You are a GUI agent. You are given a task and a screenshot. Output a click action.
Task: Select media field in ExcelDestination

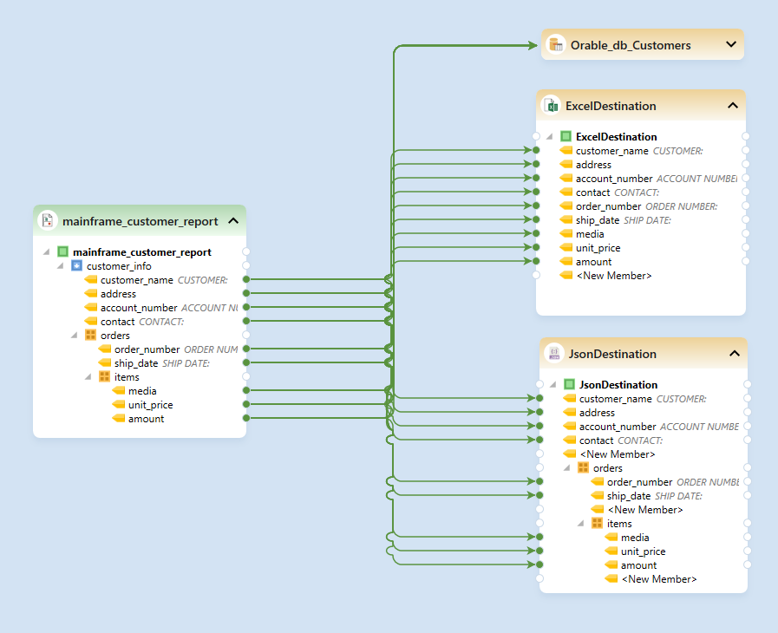point(590,233)
